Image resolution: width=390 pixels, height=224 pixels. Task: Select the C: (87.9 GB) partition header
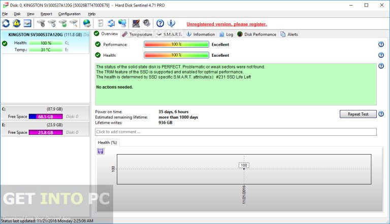tap(45, 109)
